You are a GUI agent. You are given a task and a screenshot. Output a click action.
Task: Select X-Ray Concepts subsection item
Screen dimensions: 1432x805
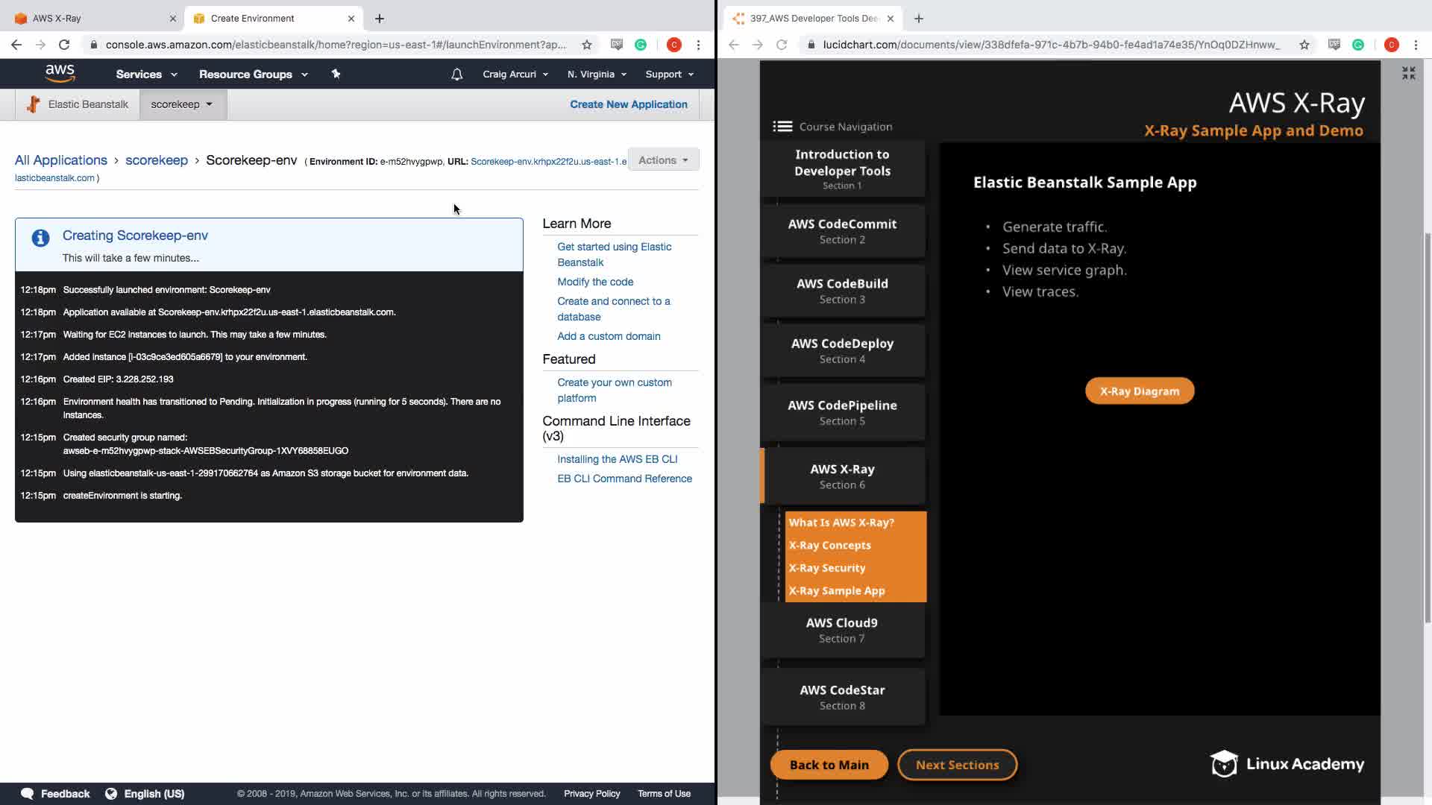coord(829,546)
